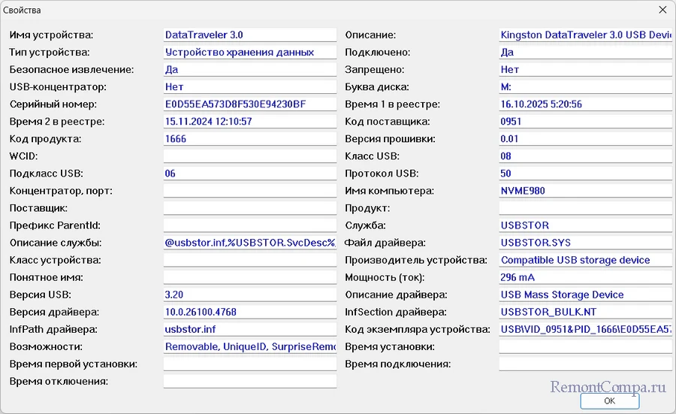
Task: Click the Буква диска field showing M:
Action: click(585, 87)
